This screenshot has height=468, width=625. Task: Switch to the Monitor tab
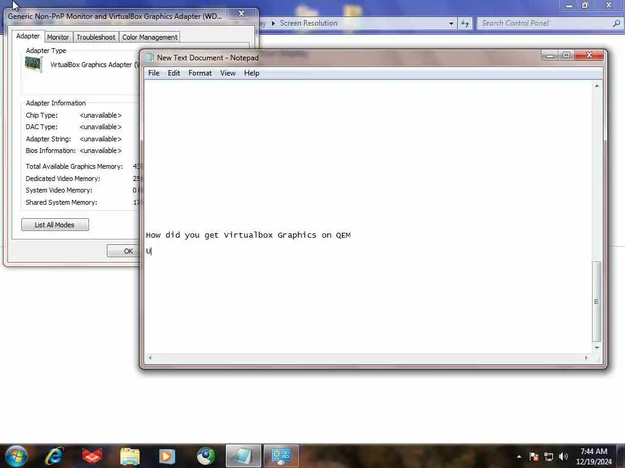tap(58, 37)
